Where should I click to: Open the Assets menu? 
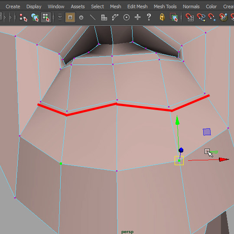(78, 6)
